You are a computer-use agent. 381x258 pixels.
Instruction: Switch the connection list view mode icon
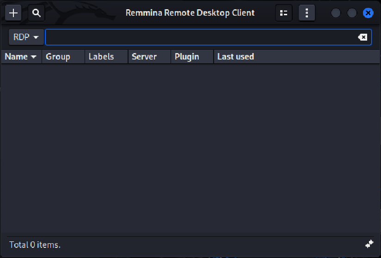tap(284, 13)
